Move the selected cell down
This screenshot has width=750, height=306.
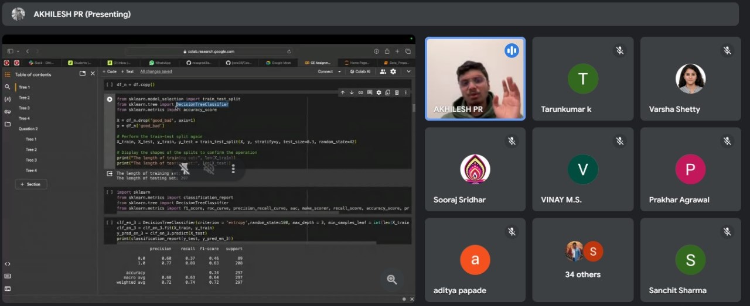[352, 92]
